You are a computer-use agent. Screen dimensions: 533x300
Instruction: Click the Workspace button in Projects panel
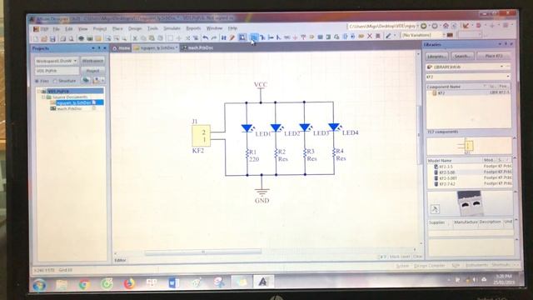tap(92, 61)
